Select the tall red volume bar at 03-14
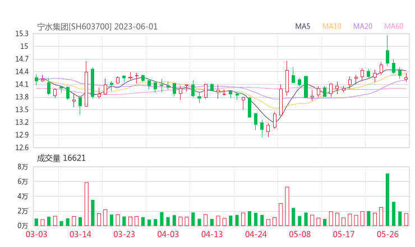The image size is (415, 247). [x=86, y=204]
